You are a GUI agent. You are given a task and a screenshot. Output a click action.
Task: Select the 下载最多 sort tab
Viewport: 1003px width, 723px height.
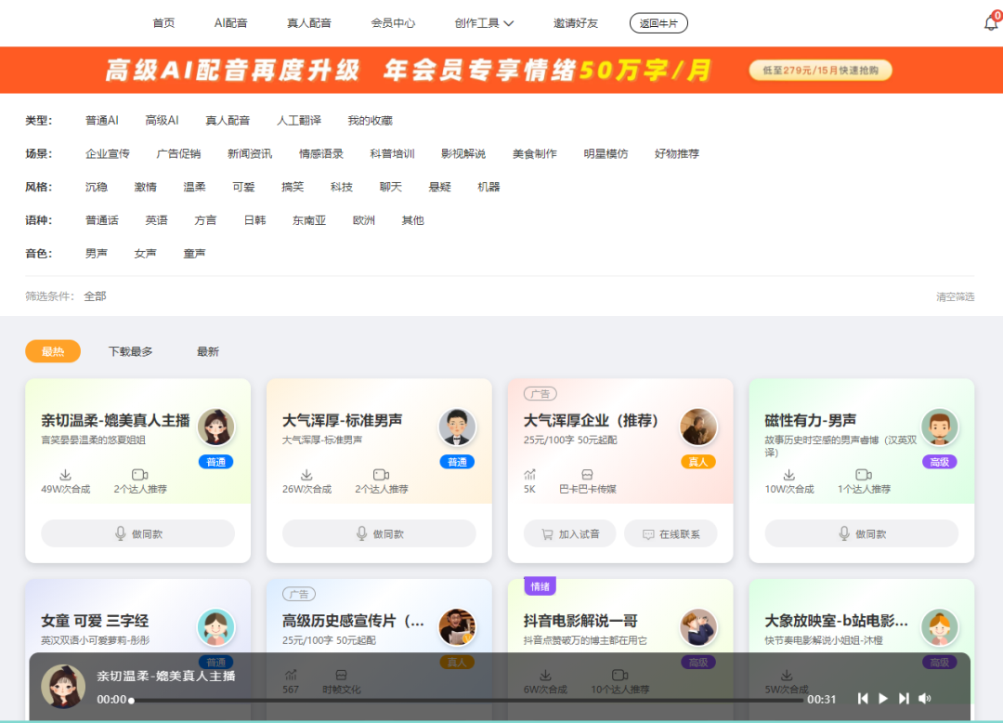point(131,351)
